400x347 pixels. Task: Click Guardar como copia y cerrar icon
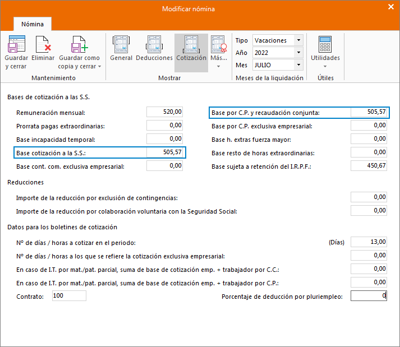point(79,45)
